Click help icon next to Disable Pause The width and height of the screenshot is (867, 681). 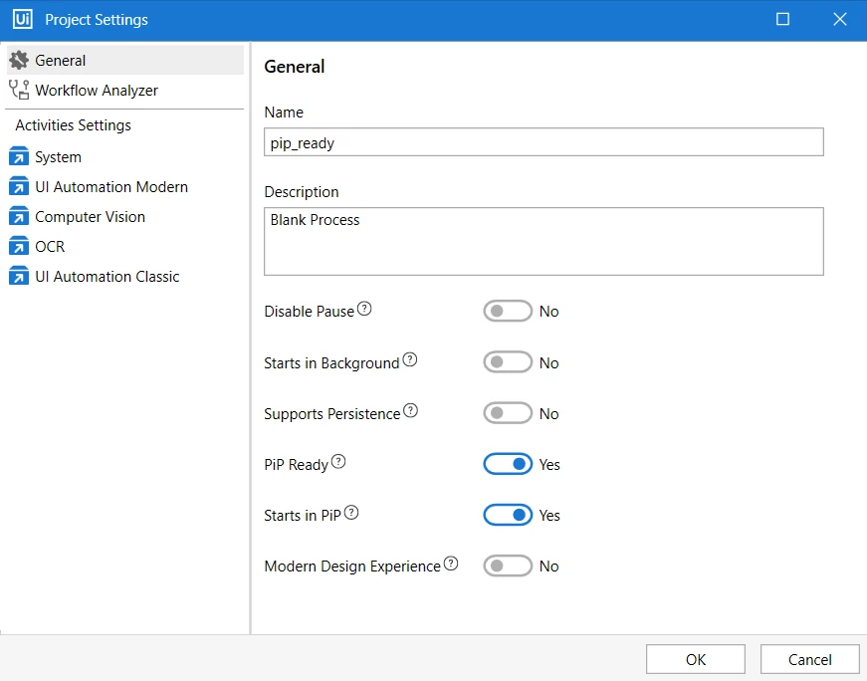[x=364, y=309]
